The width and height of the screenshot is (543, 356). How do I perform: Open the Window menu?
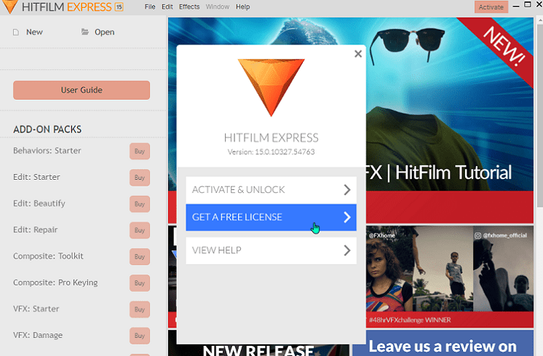click(218, 7)
